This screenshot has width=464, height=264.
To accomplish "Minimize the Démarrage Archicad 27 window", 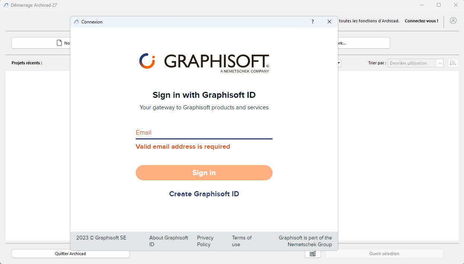I will (x=422, y=5).
